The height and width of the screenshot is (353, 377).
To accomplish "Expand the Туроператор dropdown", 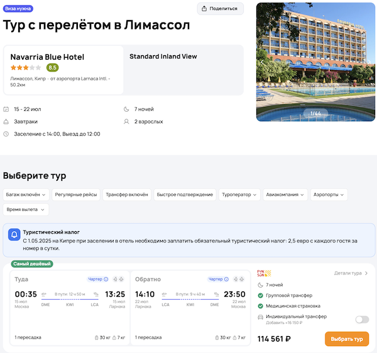I will click(239, 195).
